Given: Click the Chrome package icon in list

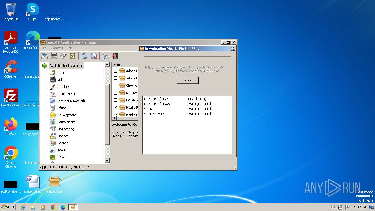Looking at the screenshot, I should tap(122, 86).
